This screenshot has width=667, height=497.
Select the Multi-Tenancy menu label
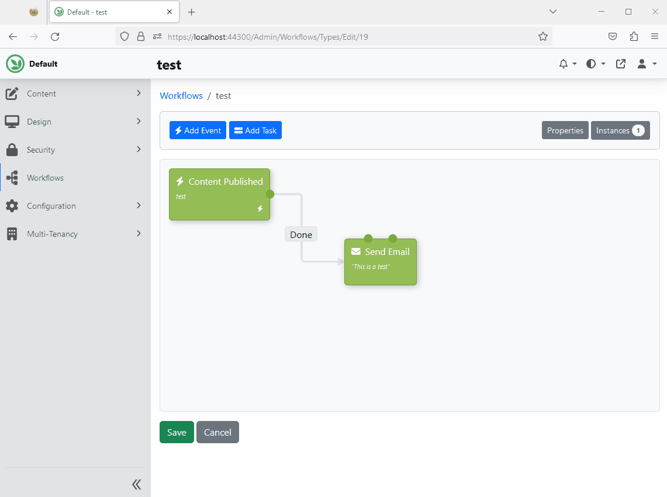click(53, 234)
